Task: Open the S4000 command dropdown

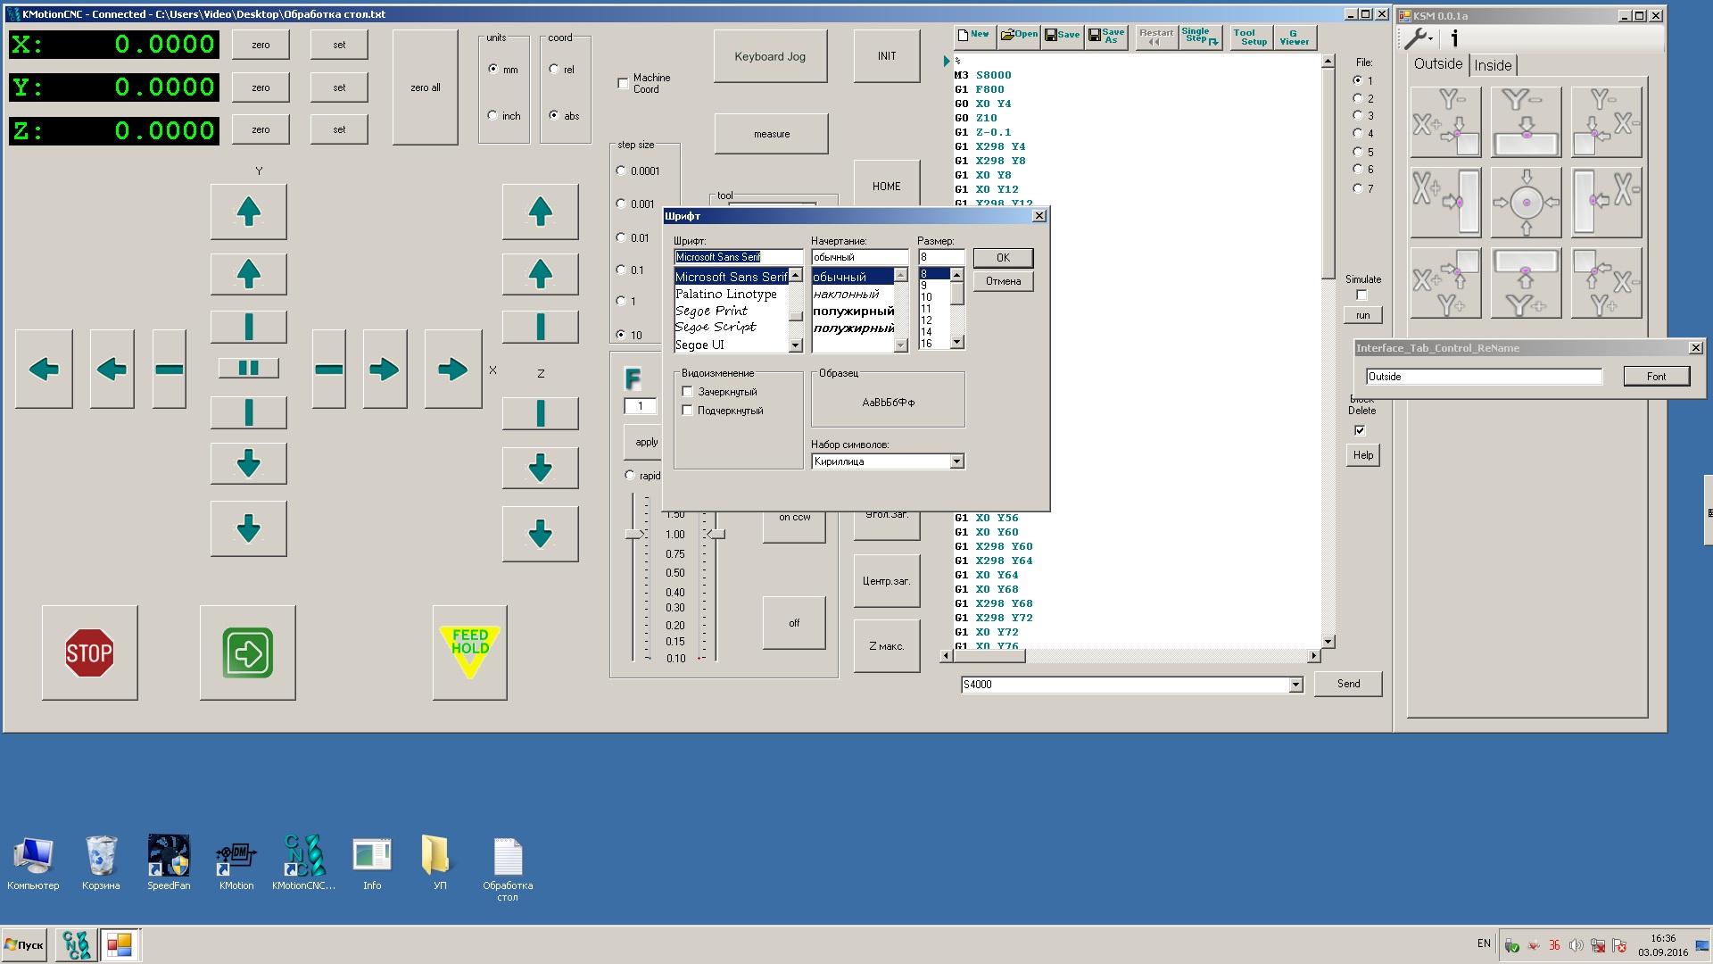Action: [1295, 685]
